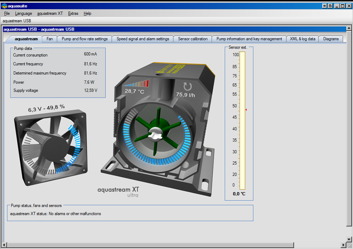Click the yellow Sensor ext. temperature bar
Image resolution: width=353 pixels, height=249 pixels.
click(242, 120)
